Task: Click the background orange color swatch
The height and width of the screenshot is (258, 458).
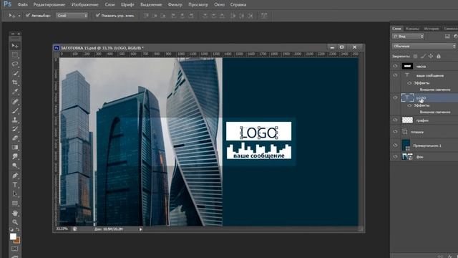Action: coord(18,241)
